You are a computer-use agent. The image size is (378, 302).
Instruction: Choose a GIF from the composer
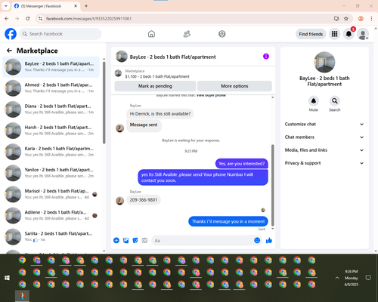[144, 240]
